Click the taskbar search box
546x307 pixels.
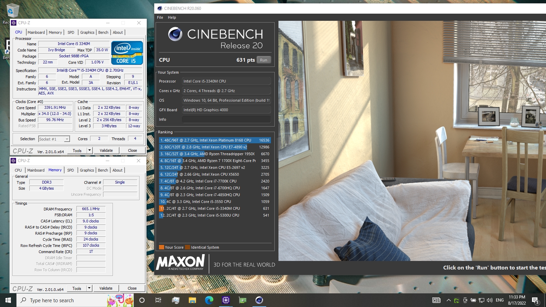[x=75, y=300]
